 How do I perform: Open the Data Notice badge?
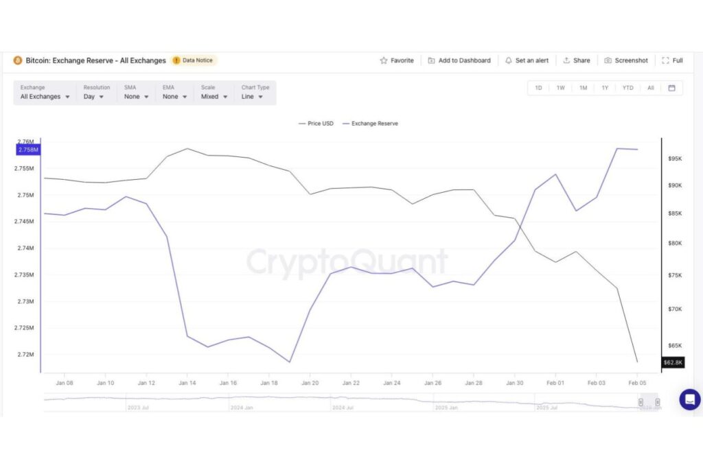click(193, 60)
